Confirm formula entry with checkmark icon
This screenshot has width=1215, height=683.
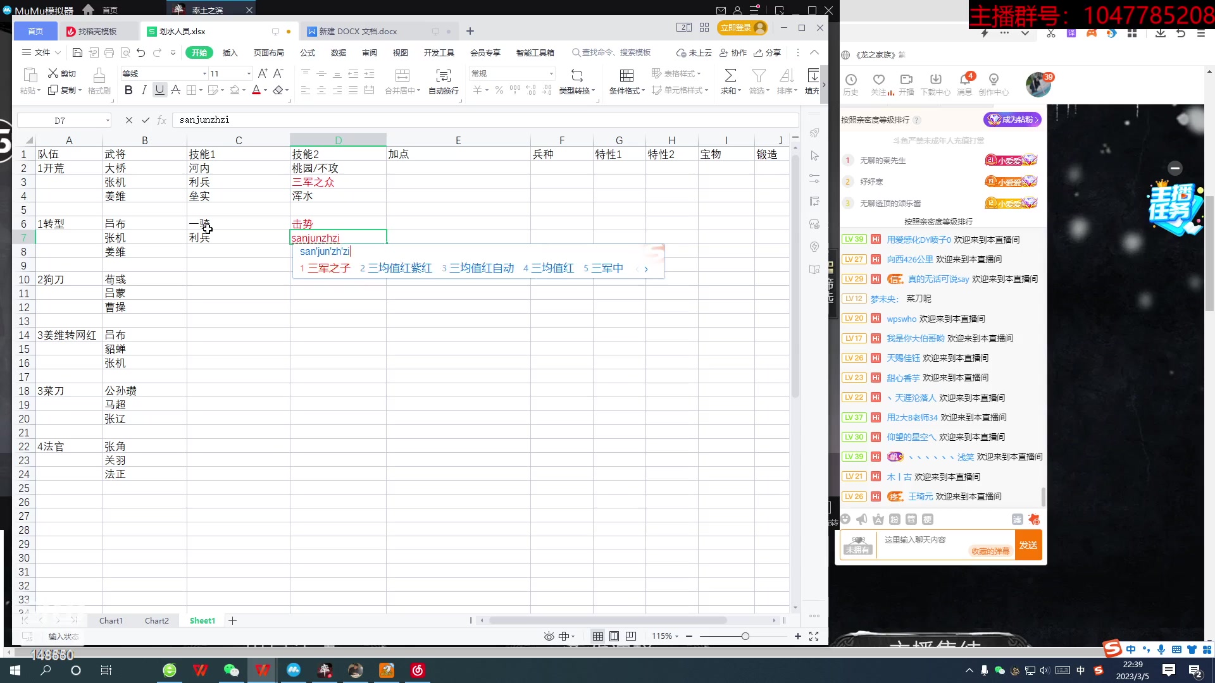[x=146, y=120]
